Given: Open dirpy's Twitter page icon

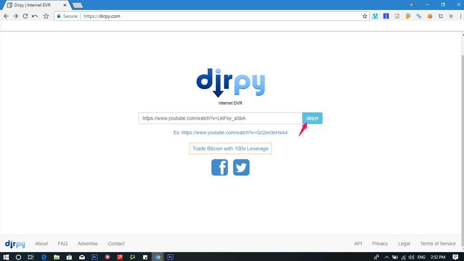Looking at the screenshot, I should point(241,168).
